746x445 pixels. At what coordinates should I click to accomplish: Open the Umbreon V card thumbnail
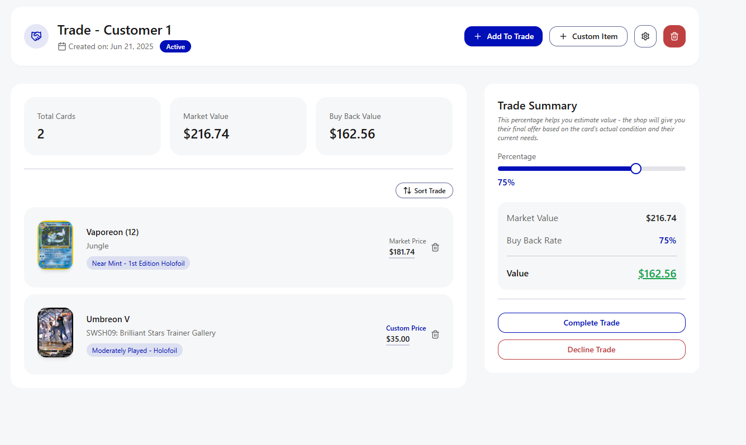[x=55, y=332]
